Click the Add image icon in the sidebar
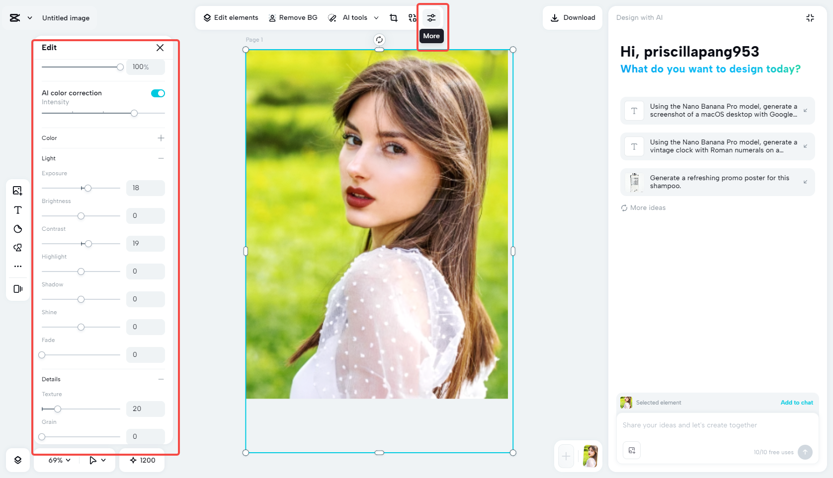Viewport: 833px width, 478px height. click(x=17, y=190)
